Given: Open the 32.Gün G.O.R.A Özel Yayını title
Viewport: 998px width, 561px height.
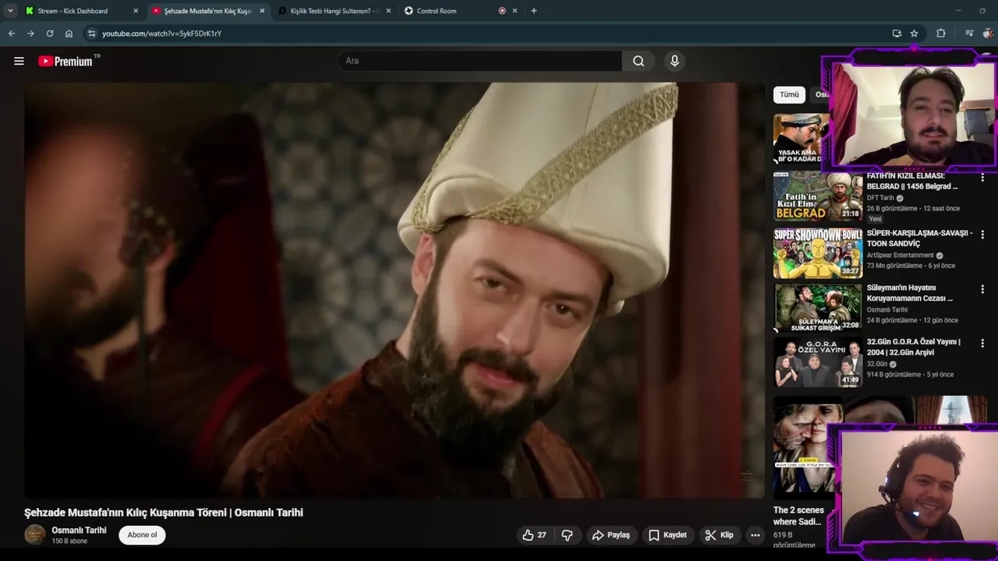Looking at the screenshot, I should [914, 347].
